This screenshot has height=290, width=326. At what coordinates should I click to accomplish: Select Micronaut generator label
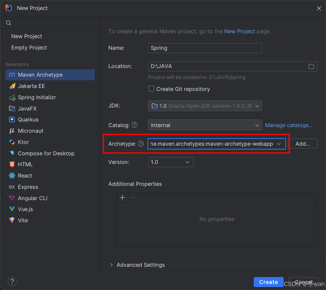click(30, 131)
